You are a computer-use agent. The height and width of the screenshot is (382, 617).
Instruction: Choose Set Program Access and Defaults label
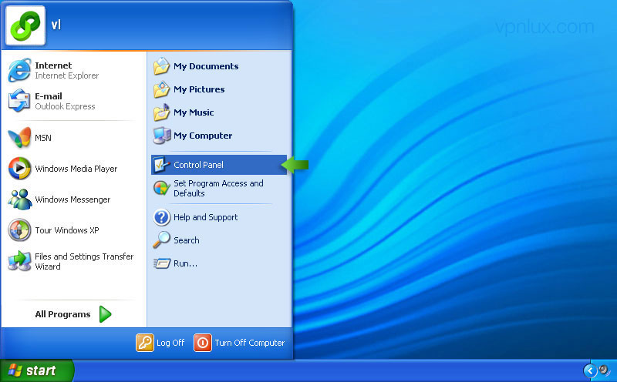(218, 188)
